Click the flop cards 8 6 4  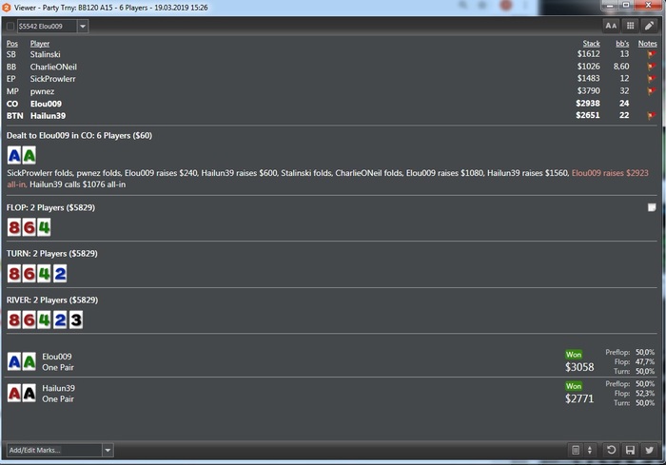pos(29,227)
